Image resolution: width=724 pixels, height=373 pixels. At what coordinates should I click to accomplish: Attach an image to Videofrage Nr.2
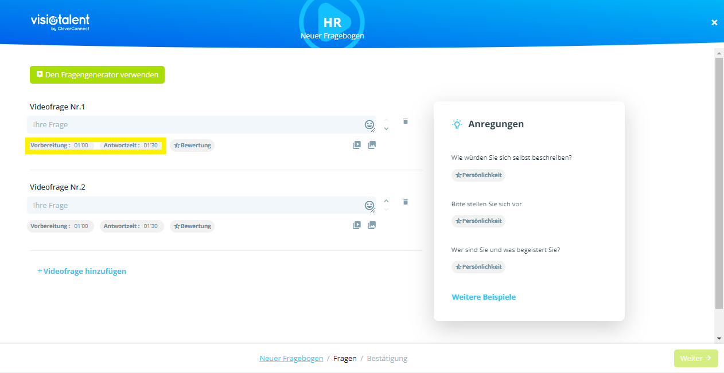tap(372, 226)
